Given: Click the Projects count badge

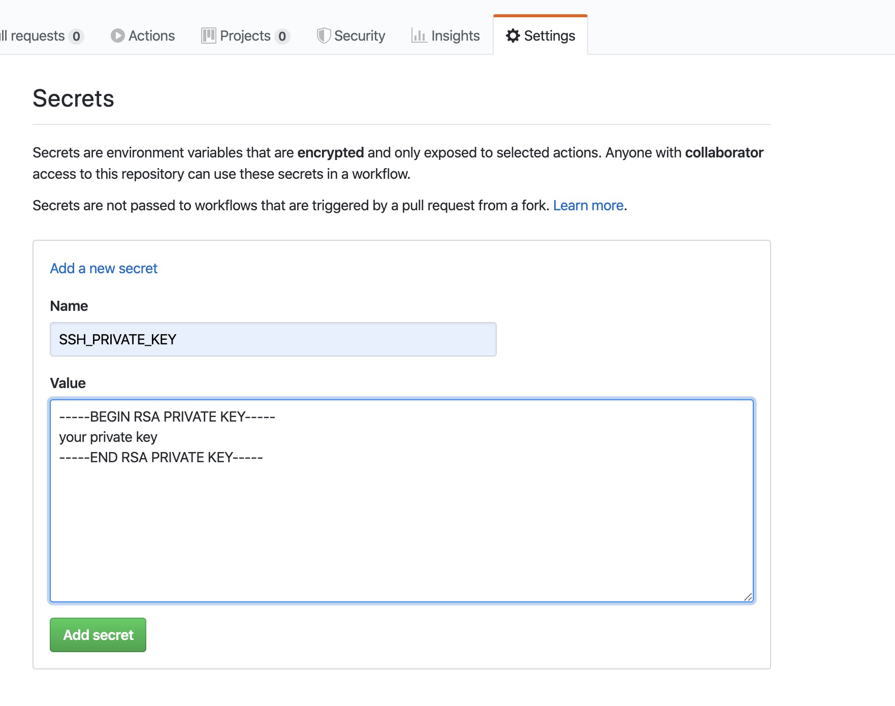Looking at the screenshot, I should 282,36.
